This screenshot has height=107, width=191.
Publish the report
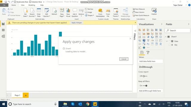coord(154,12)
